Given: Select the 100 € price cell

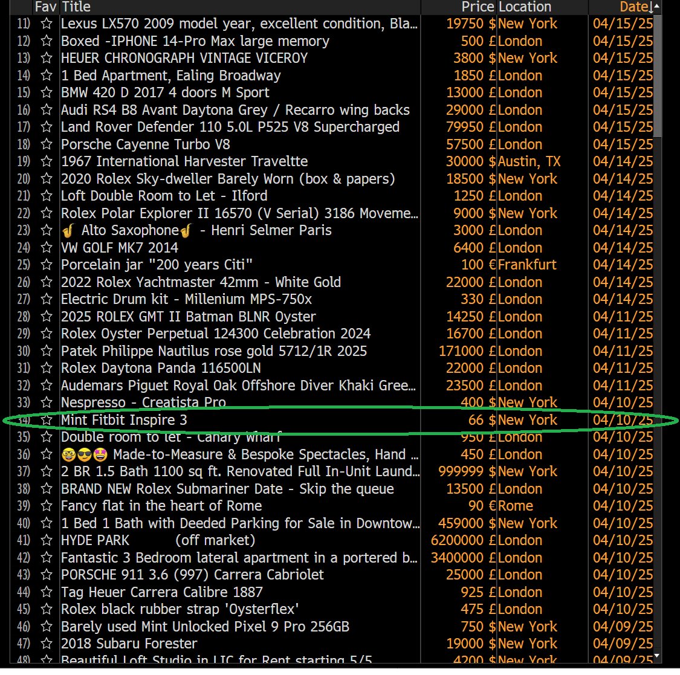Looking at the screenshot, I should [478, 265].
